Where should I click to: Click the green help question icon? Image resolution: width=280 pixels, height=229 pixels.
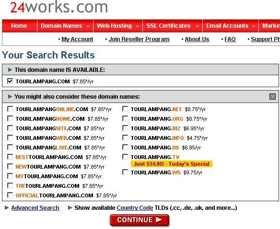pyautogui.click(x=272, y=97)
